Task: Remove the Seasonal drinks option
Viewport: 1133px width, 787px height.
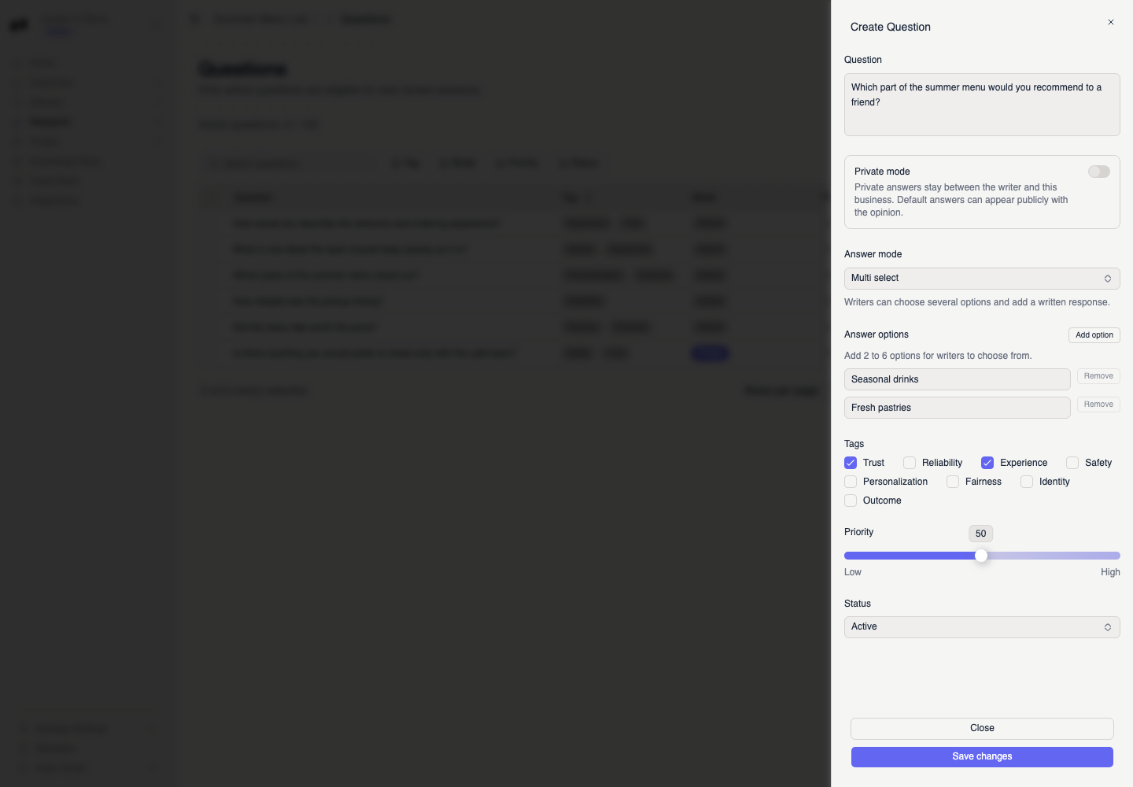Action: pyautogui.click(x=1098, y=376)
